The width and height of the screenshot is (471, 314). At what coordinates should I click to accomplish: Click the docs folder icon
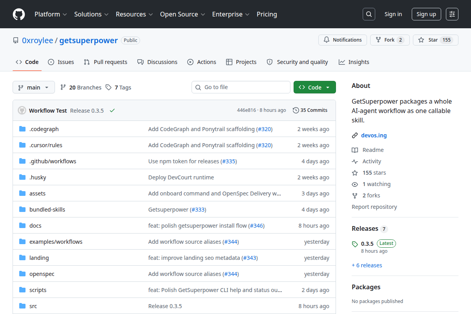tap(22, 226)
